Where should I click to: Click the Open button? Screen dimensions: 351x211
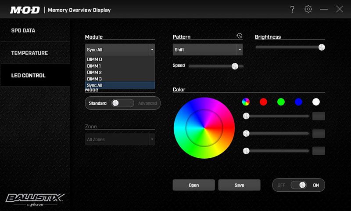tap(193, 185)
